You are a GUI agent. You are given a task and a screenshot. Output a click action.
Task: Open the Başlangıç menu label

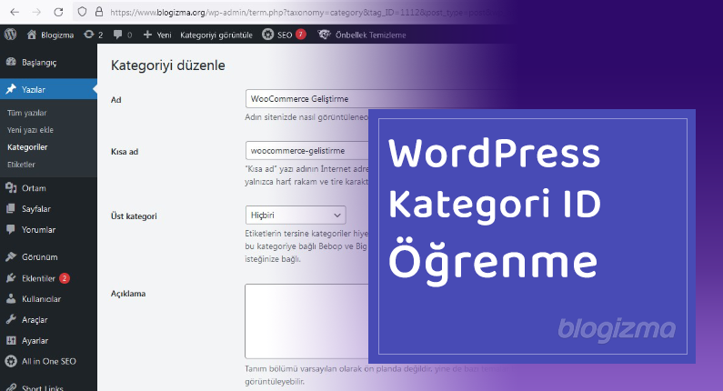pos(39,62)
